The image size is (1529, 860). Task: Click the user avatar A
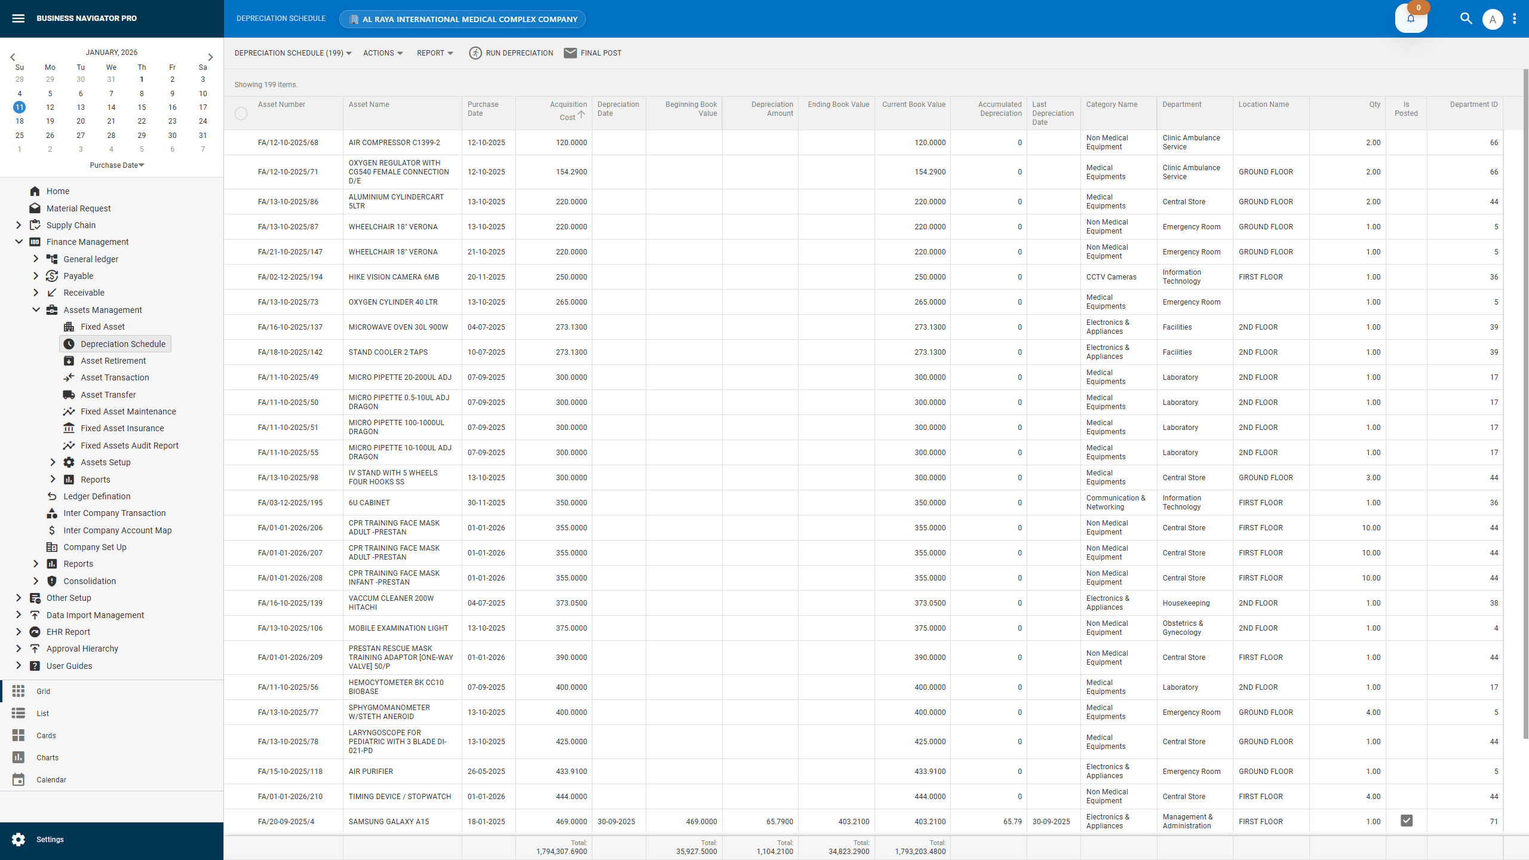(x=1493, y=19)
